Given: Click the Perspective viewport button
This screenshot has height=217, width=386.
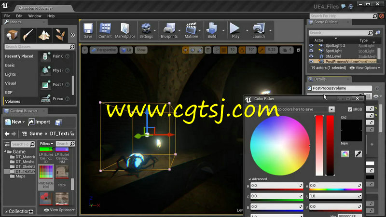Looking at the screenshot, I should click(104, 50).
